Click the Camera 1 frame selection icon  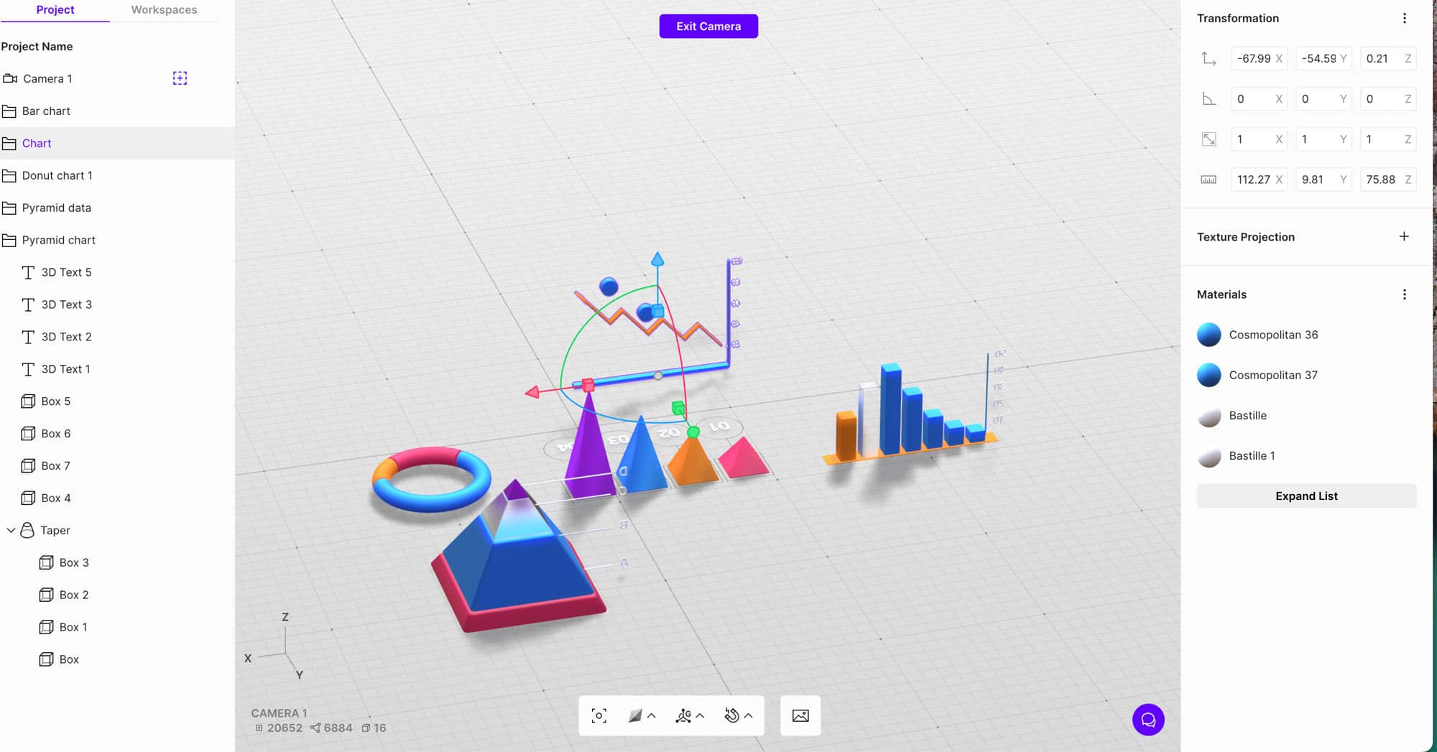[180, 78]
